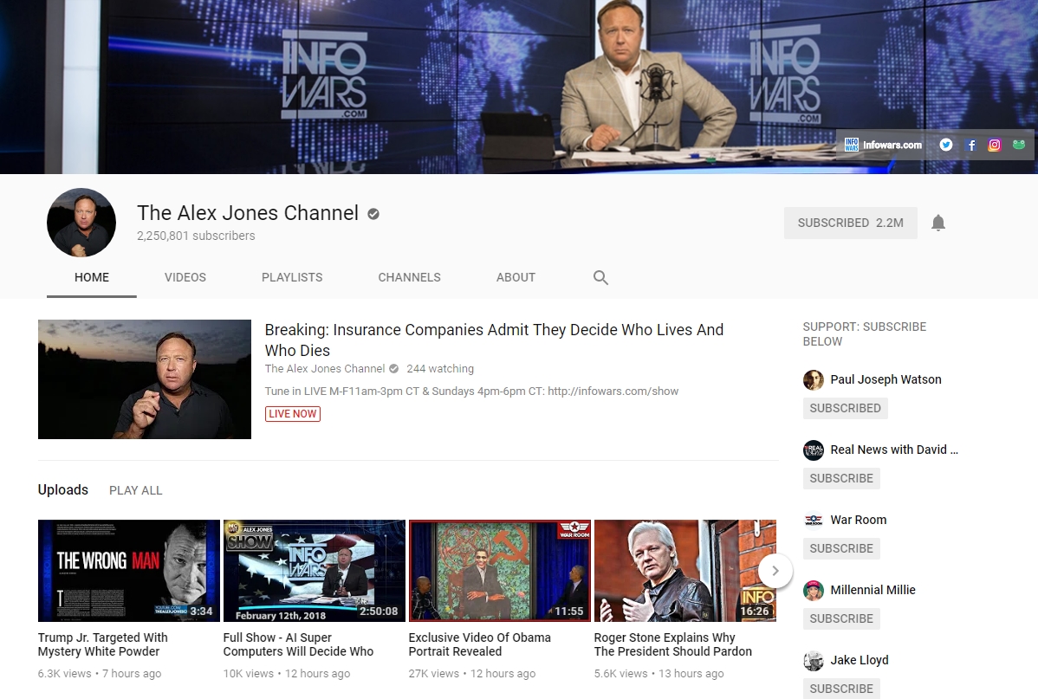Click the verified checkmark beside channel name

point(373,214)
